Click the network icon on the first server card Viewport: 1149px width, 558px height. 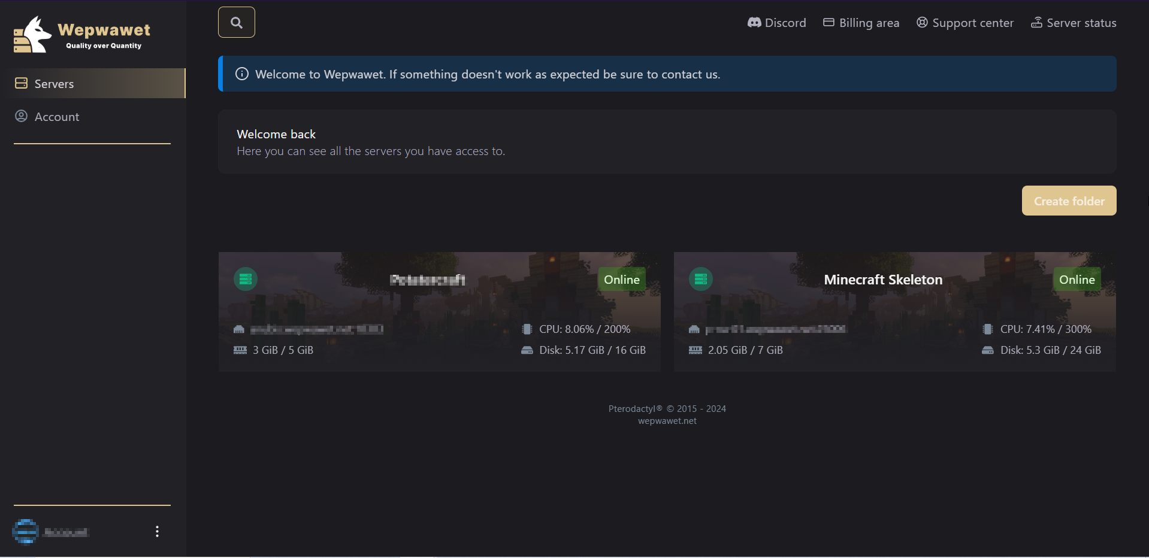239,329
